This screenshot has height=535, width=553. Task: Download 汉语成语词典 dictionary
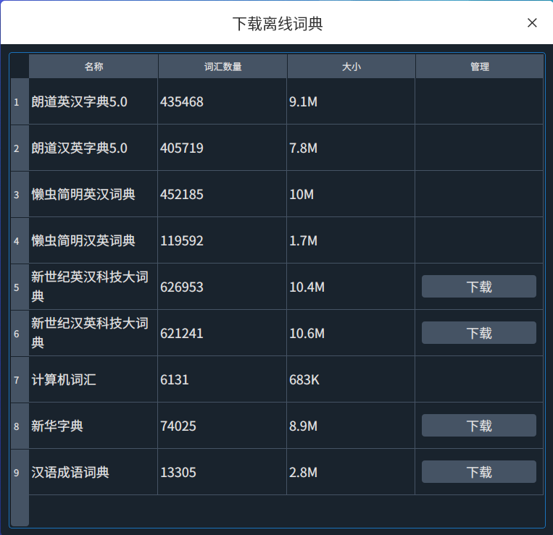coord(478,472)
